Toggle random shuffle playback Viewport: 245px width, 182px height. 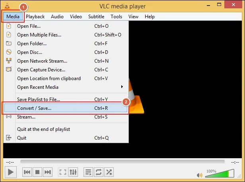click(109, 172)
